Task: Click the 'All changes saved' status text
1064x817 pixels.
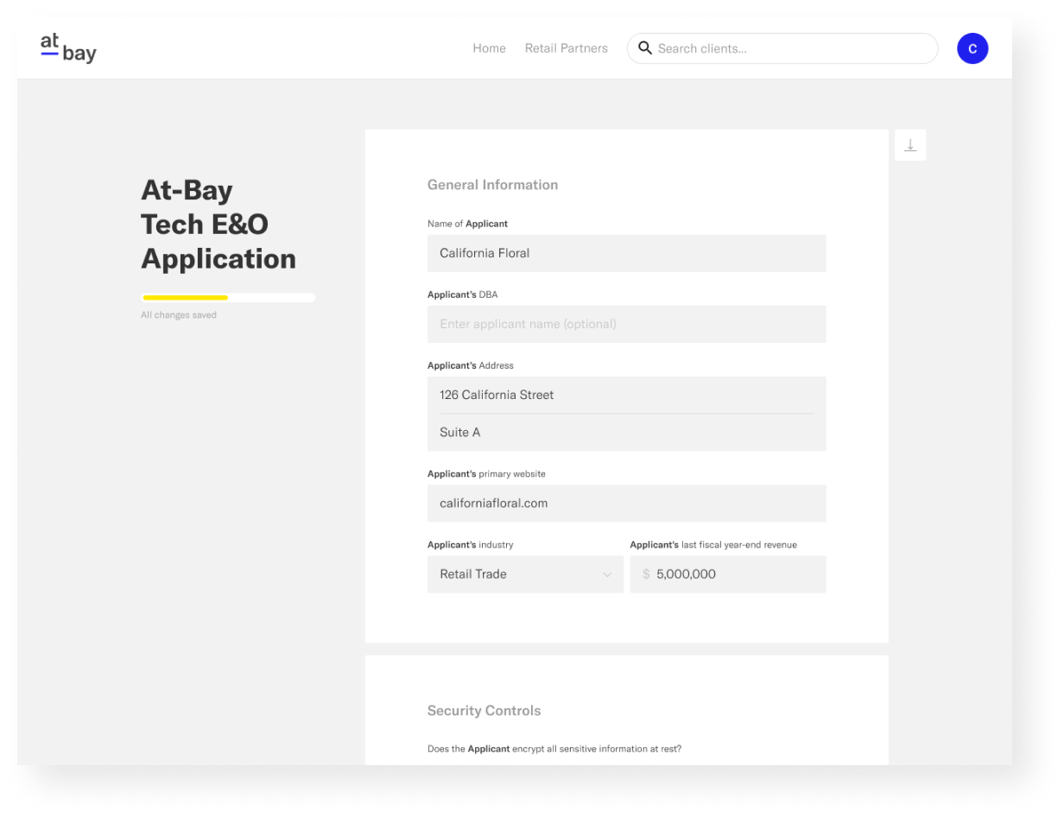Action: tap(179, 315)
